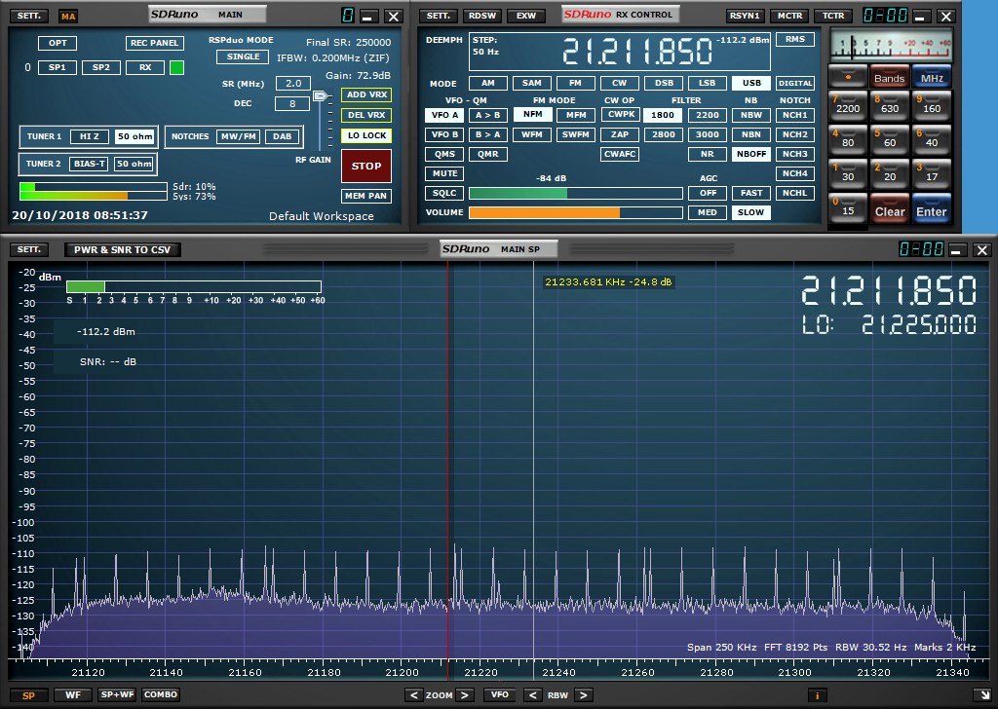The image size is (998, 709).
Task: Click the ZAP button
Action: pos(619,134)
